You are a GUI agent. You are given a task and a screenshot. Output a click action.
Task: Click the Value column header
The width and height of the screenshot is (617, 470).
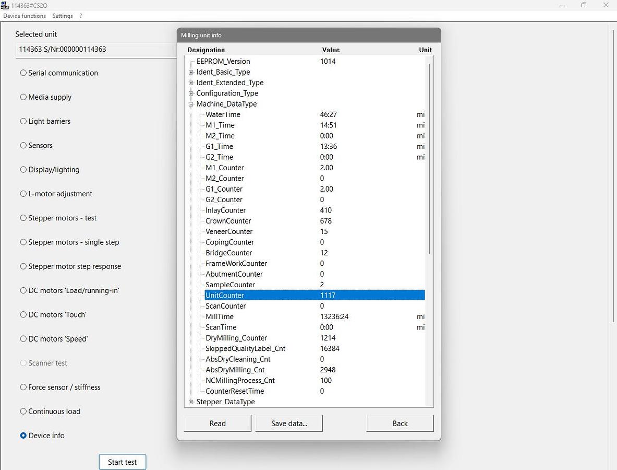pyautogui.click(x=331, y=50)
